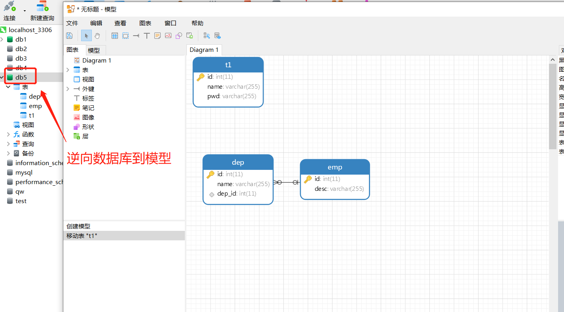Viewport: 564px width, 312px height.
Task: Select the Shape tool in toolbar
Action: (179, 36)
